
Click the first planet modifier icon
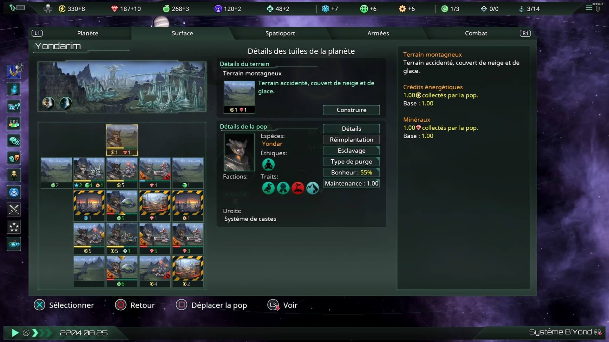pyautogui.click(x=49, y=103)
